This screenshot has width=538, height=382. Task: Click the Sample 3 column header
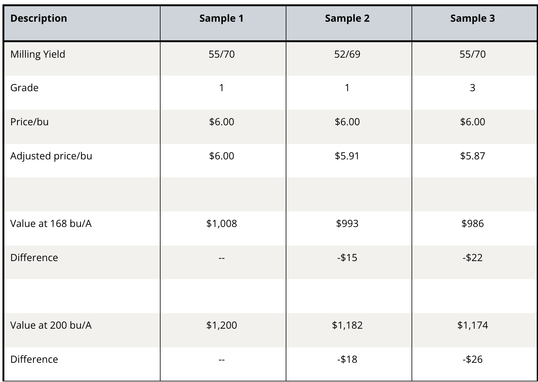pos(472,19)
